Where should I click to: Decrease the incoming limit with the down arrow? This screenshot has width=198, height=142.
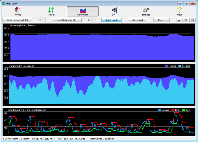44,21
